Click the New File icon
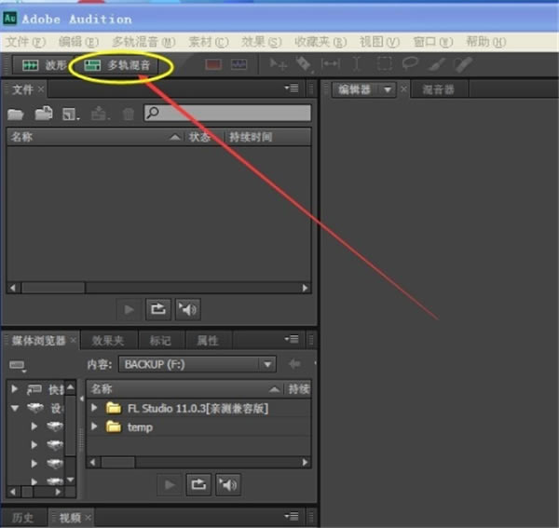Viewport: 559px width, 528px height. (71, 114)
